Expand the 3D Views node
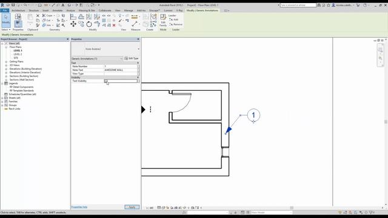 tap(6, 65)
